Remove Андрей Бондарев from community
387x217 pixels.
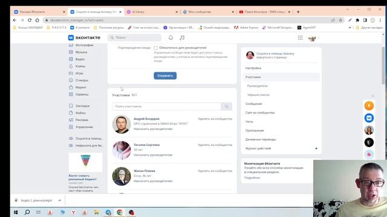click(x=215, y=119)
